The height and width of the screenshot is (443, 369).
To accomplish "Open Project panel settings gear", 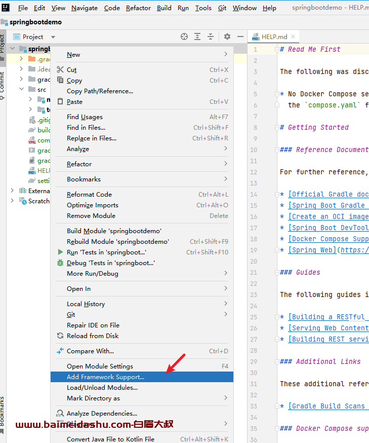I will tap(227, 36).
